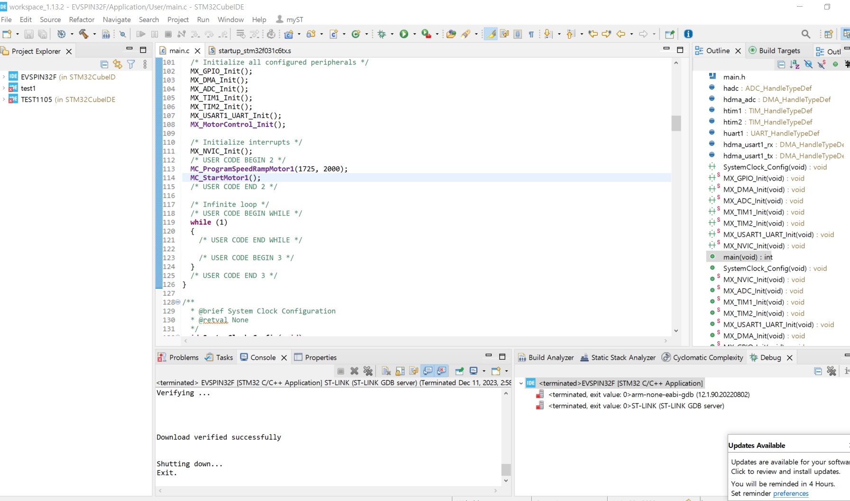Screen dimensions: 850x501
Task: Click the blue information center icon
Action: click(688, 34)
